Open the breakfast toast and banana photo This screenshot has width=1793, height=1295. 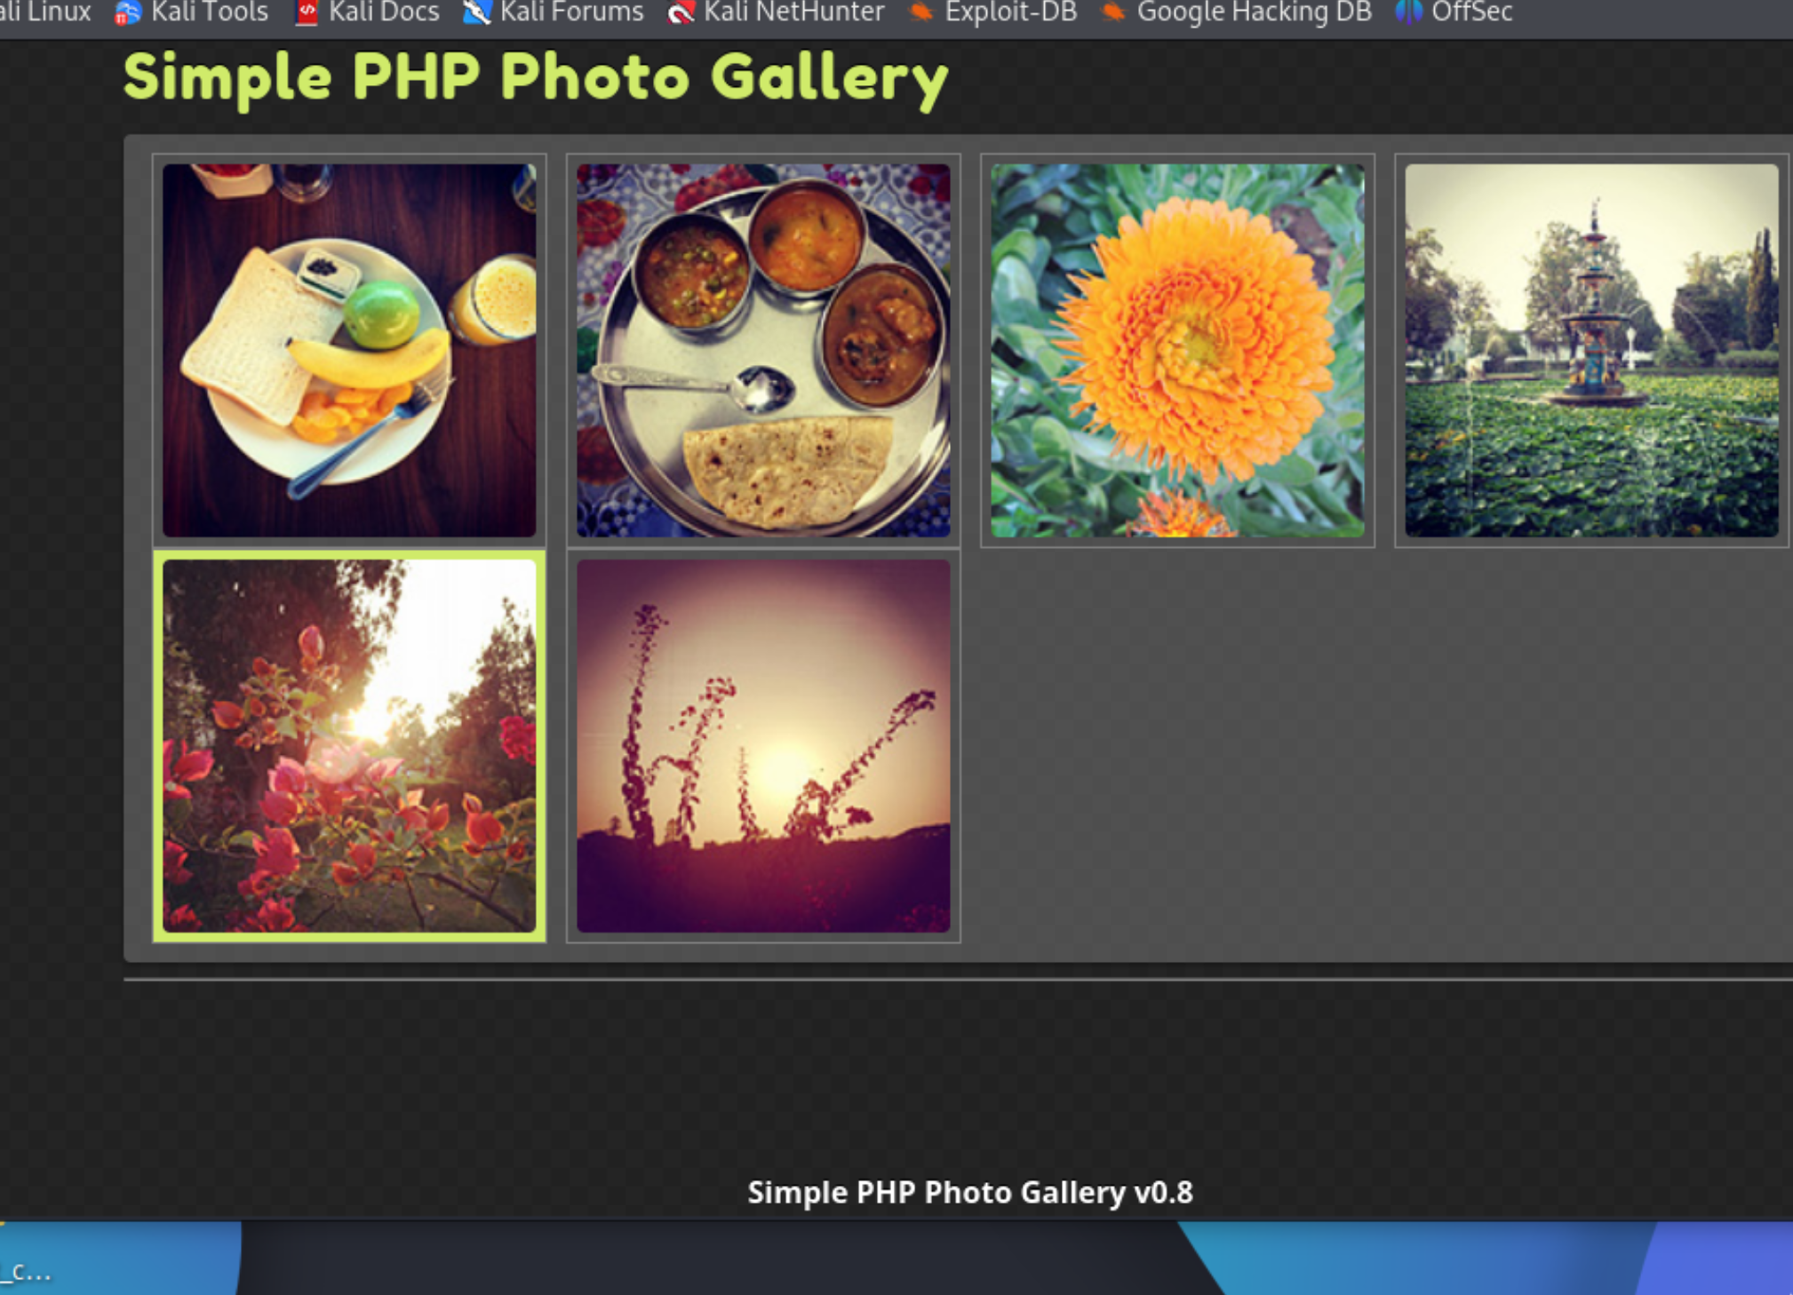pos(349,350)
